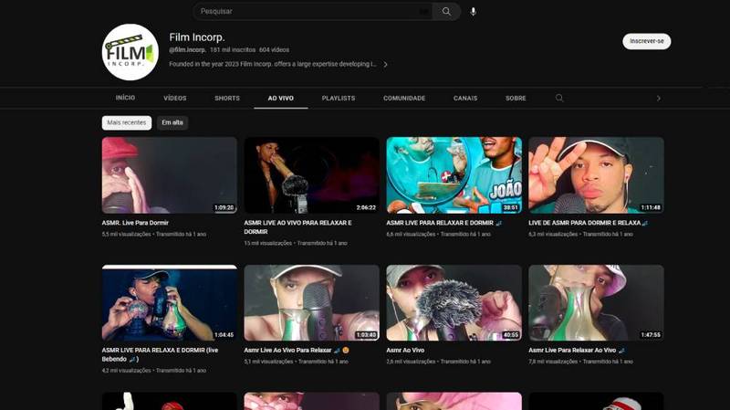This screenshot has width=730, height=410.
Task: Open thumbnail with 1:04:45 duration
Action: [170, 303]
